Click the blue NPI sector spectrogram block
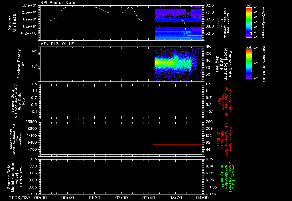The image size is (292, 201). [x=179, y=34]
